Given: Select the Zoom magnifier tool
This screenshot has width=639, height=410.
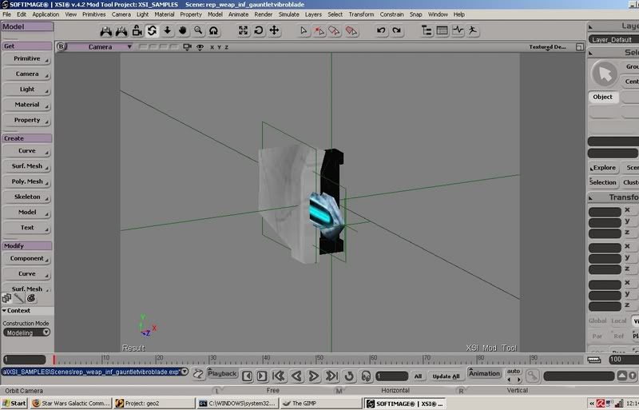Looking at the screenshot, I should pyautogui.click(x=198, y=30).
